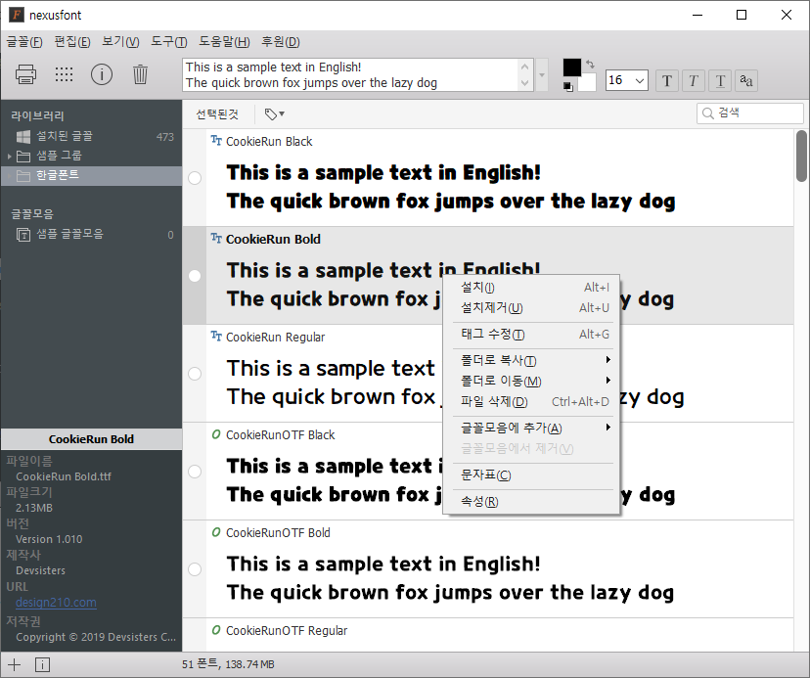Click the nexusfont app logo icon

coord(17,15)
